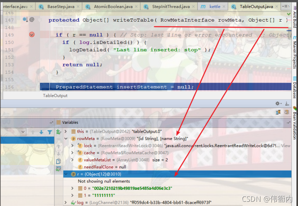Click line number 150 in the gutter
298x206 pixels.
point(9,42)
